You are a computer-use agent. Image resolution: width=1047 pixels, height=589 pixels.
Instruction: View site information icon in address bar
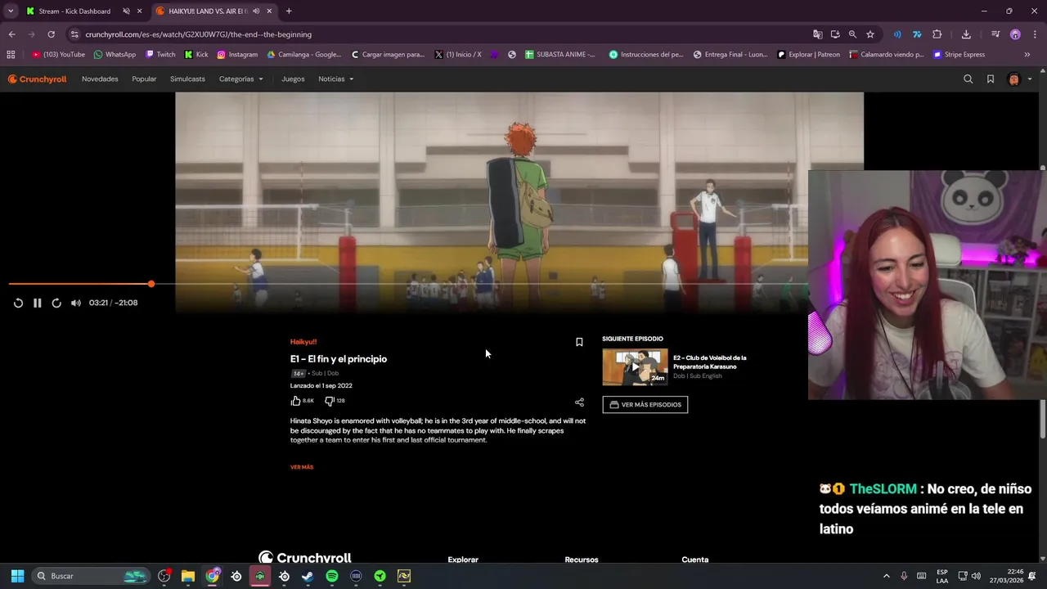[74, 34]
